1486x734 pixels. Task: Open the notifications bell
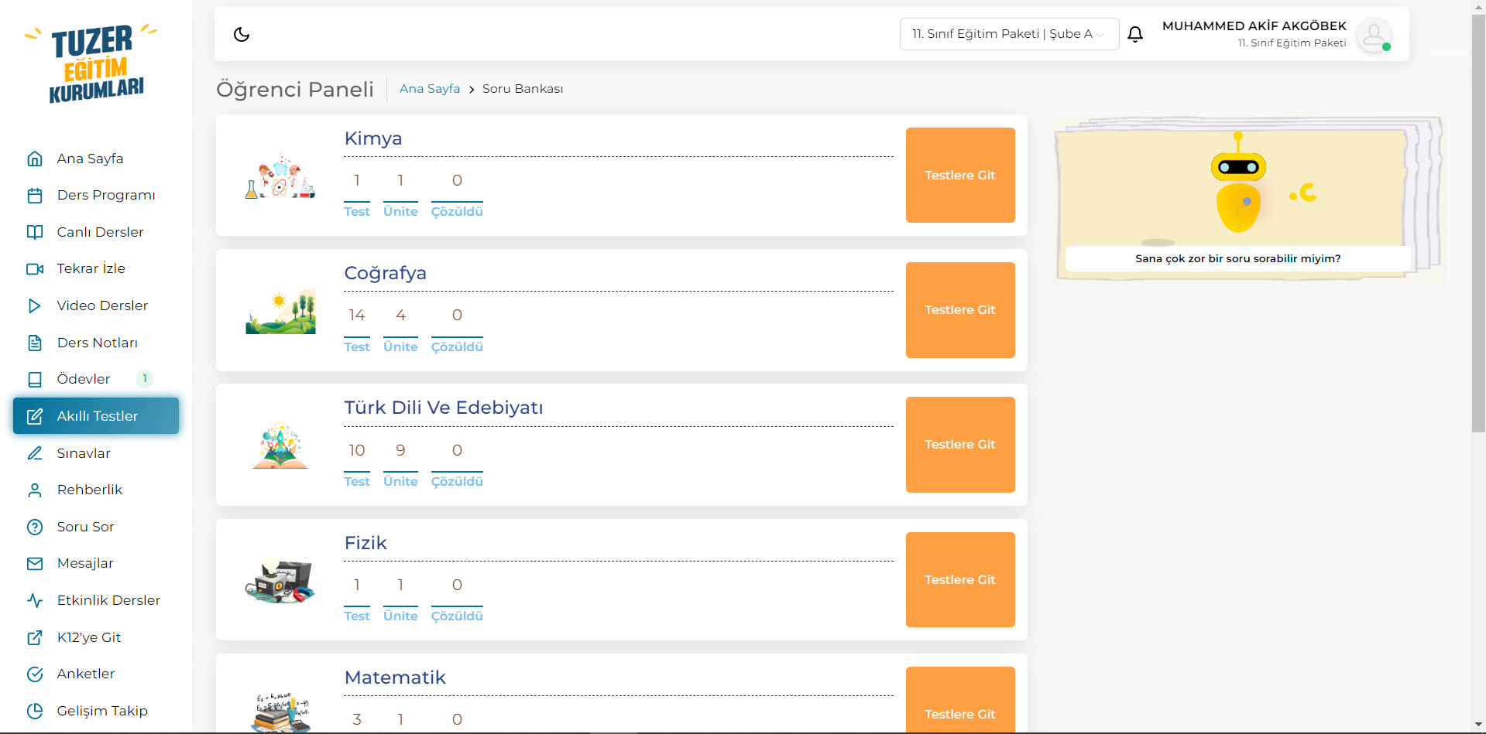pyautogui.click(x=1135, y=34)
